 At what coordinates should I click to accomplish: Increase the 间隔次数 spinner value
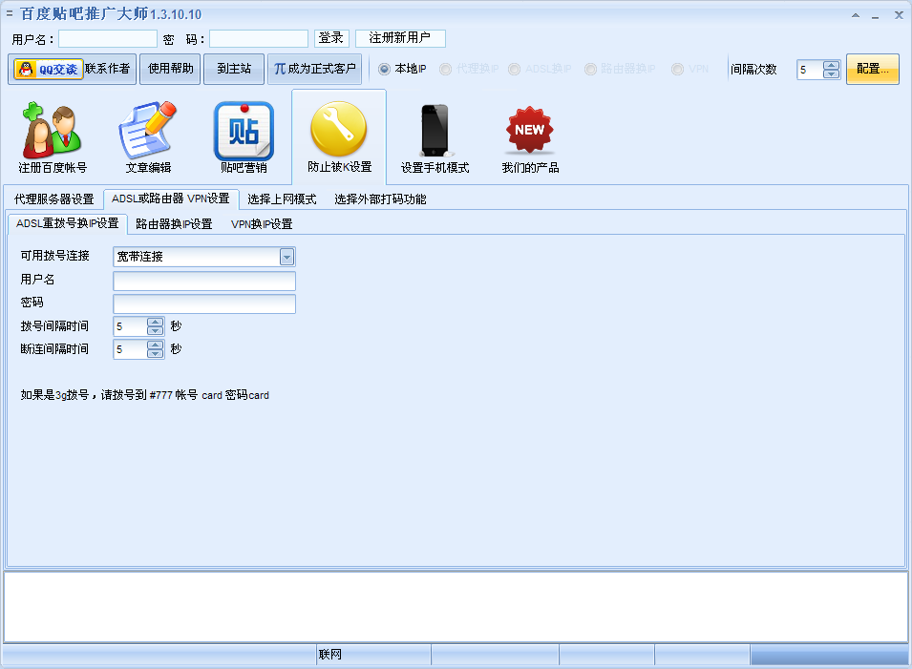(x=831, y=66)
